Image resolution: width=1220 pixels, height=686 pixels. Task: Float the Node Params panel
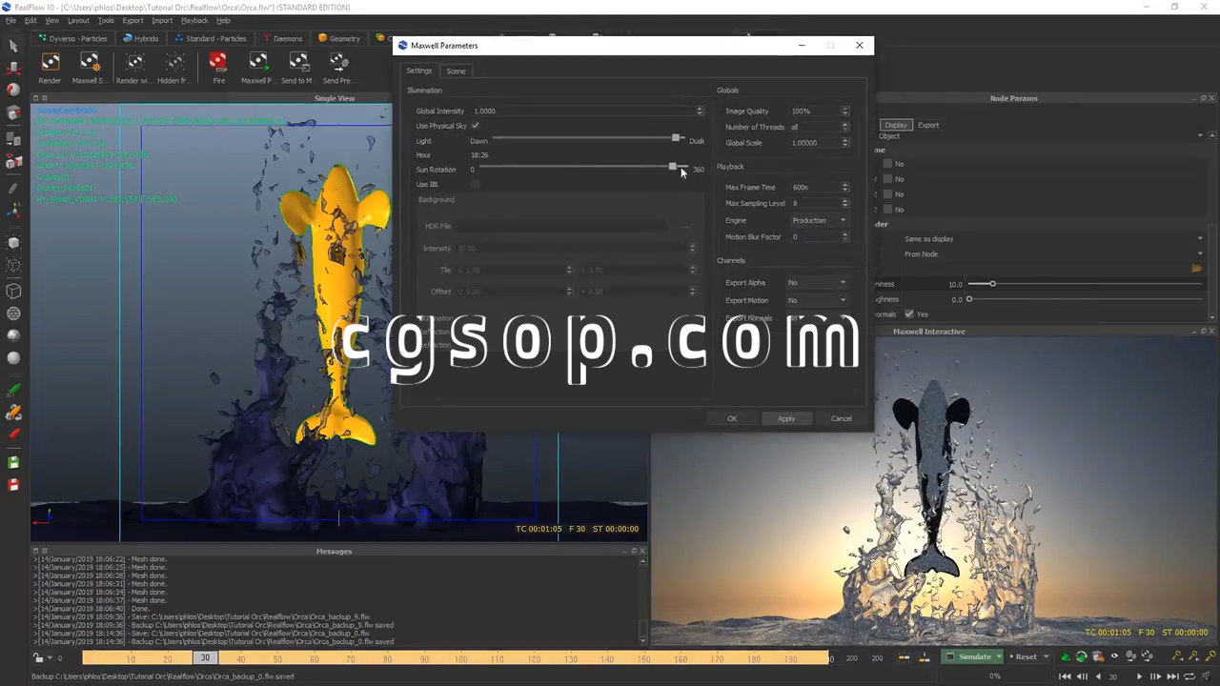pyautogui.click(x=1203, y=98)
